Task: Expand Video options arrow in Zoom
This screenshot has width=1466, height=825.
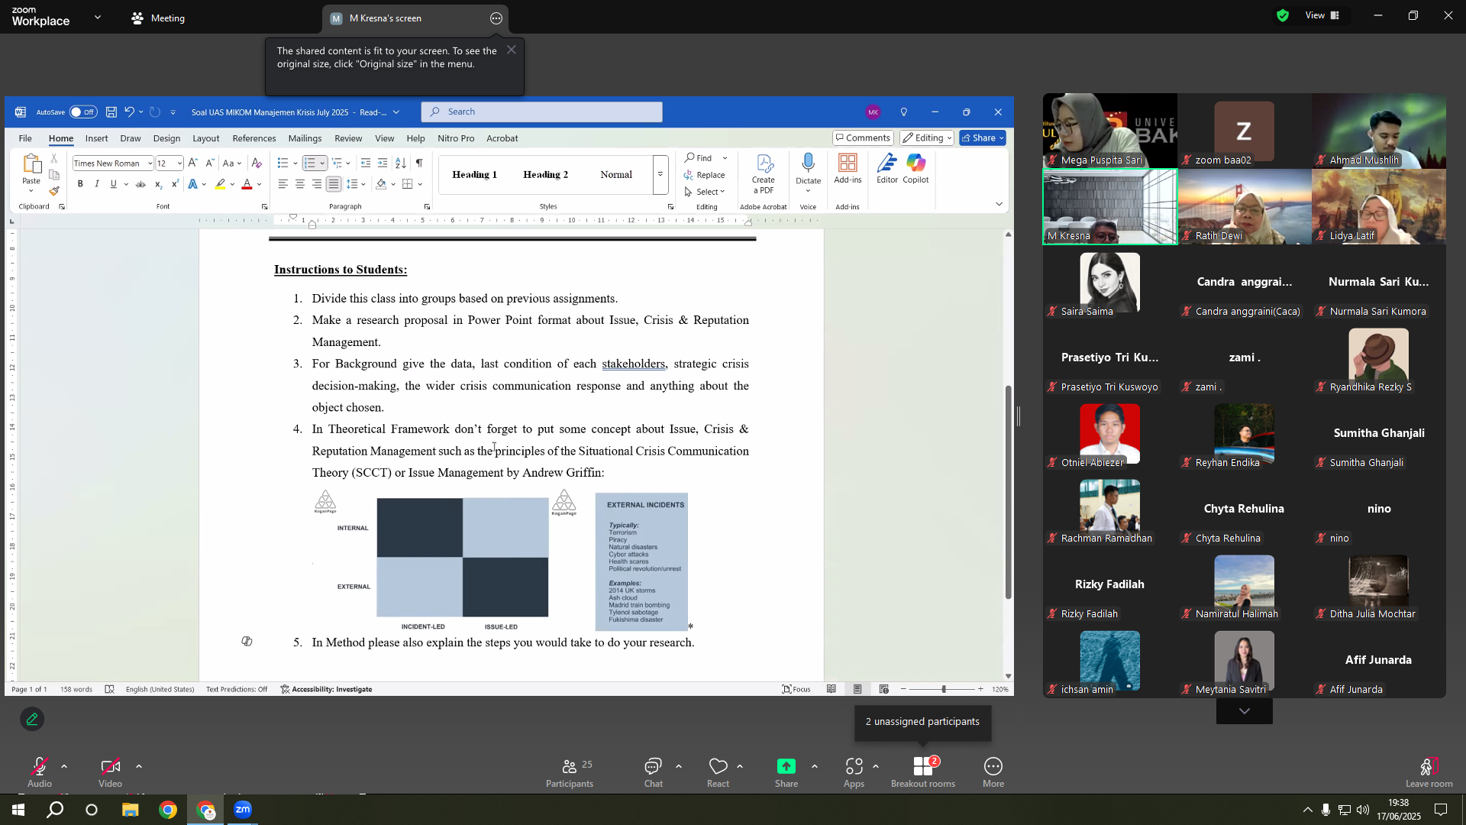Action: (138, 766)
